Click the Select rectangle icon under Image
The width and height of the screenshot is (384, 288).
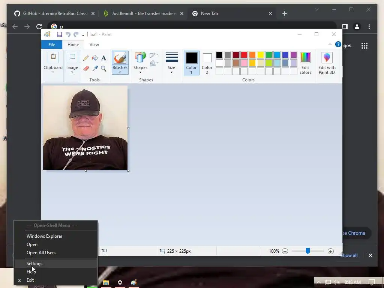[72, 57]
